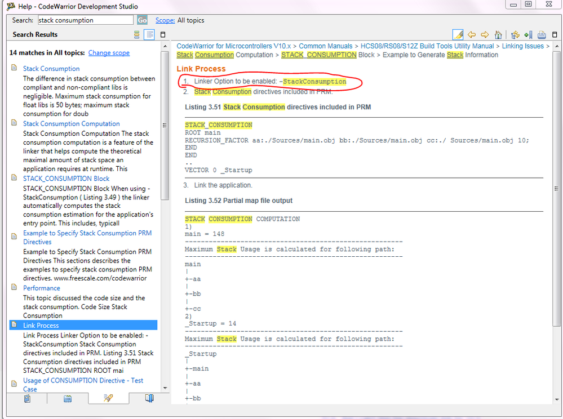The image size is (563, 419).
Task: Click the 'main = 148' line
Action: pos(205,234)
